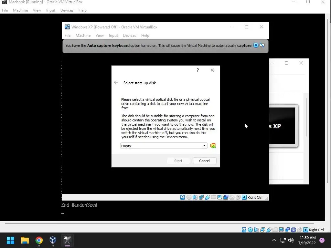This screenshot has height=248, width=331.
Task: Show hidden system tray icons
Action: (x=274, y=240)
